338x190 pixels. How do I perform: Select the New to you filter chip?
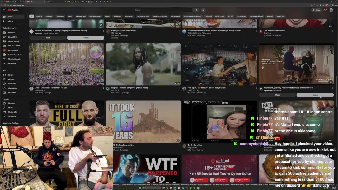tap(280, 16)
